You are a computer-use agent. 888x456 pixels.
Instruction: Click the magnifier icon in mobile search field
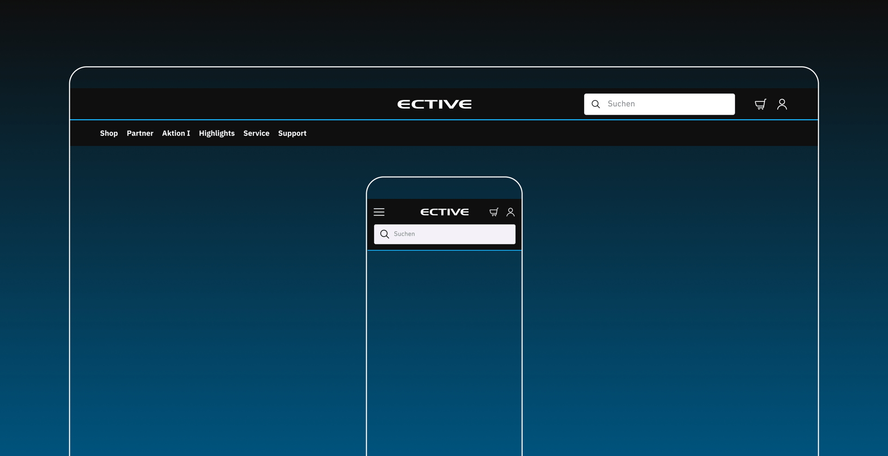coord(384,234)
